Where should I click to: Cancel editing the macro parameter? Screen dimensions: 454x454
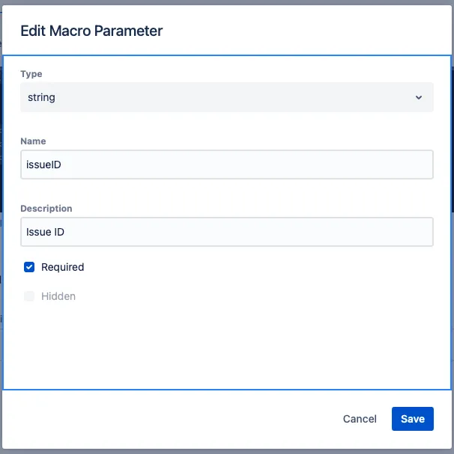(360, 419)
